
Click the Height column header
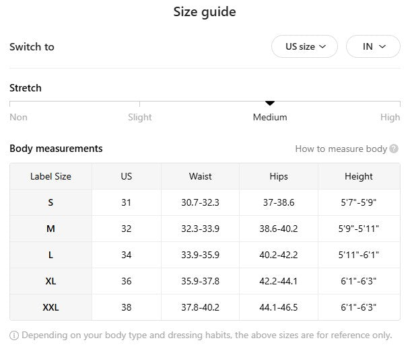358,176
